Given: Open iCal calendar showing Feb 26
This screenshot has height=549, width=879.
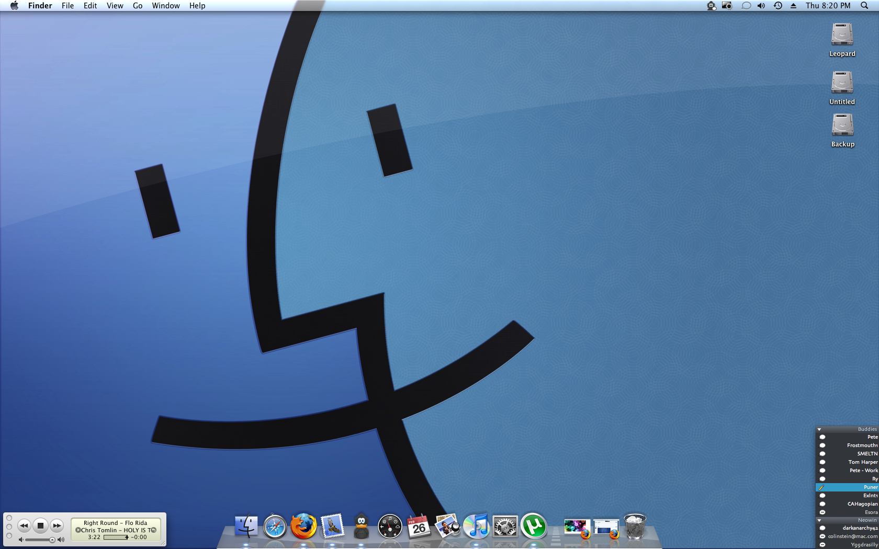Looking at the screenshot, I should 419,527.
